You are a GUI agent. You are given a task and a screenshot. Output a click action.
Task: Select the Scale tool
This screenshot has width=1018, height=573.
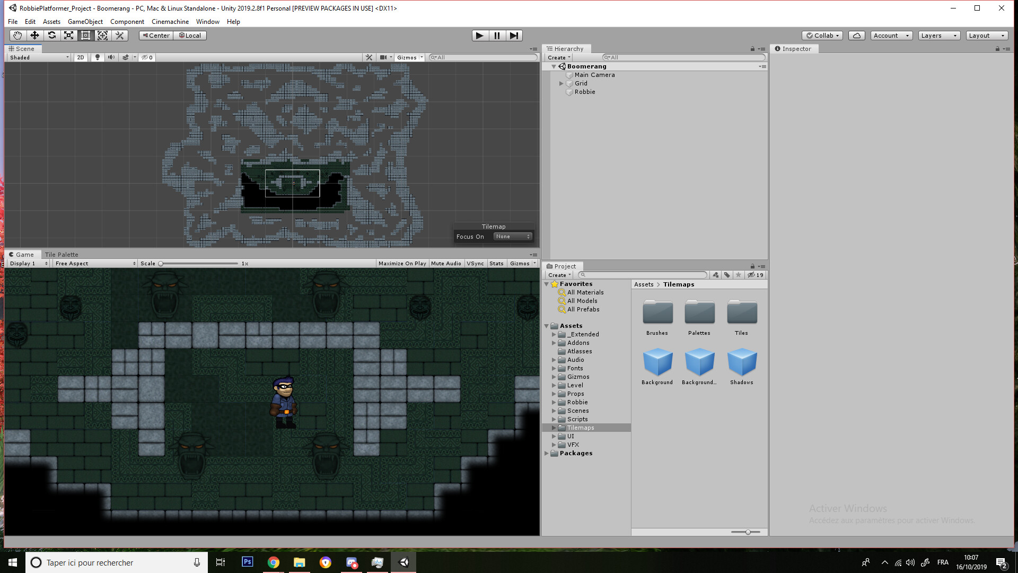(68, 36)
